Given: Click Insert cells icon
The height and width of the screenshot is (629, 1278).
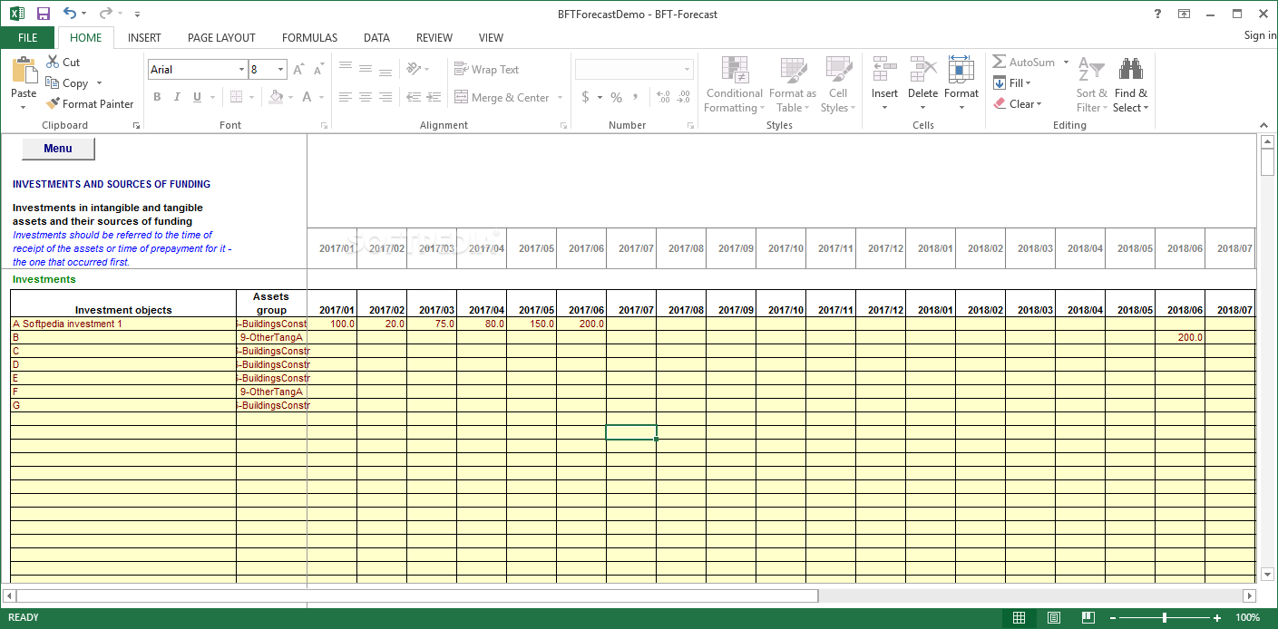Looking at the screenshot, I should pos(884,69).
